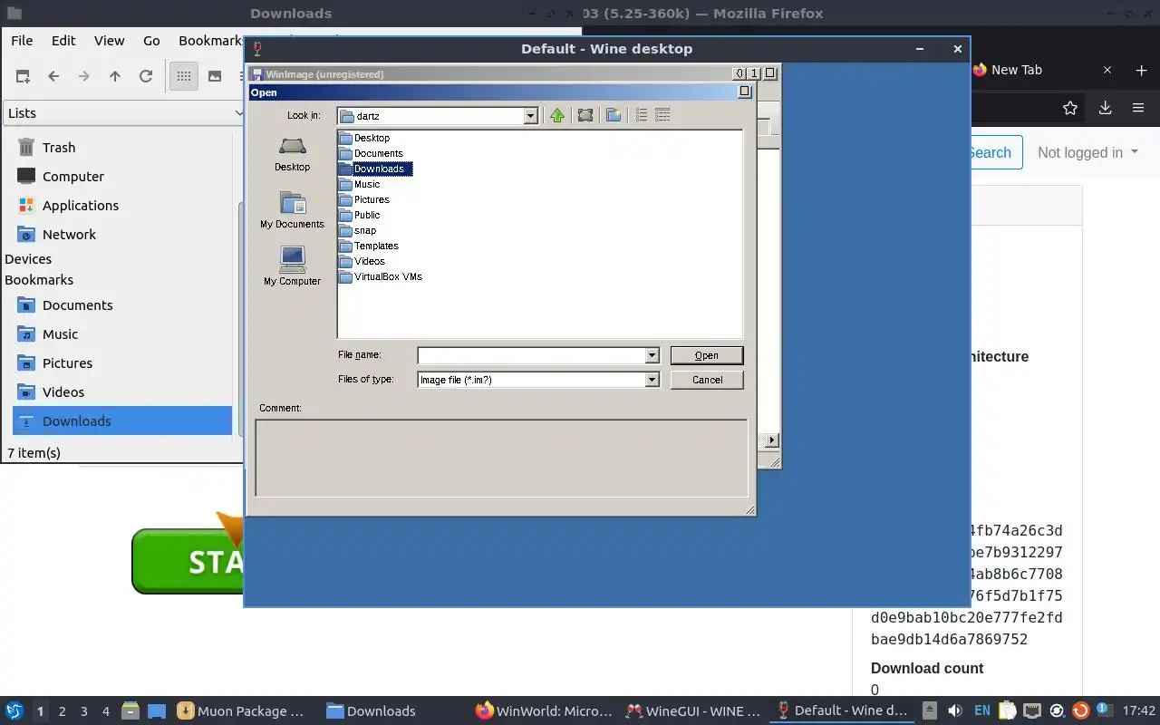Click the go-to-desktop icon in Open dialog toolbar
The image size is (1160, 725).
pyautogui.click(x=585, y=115)
